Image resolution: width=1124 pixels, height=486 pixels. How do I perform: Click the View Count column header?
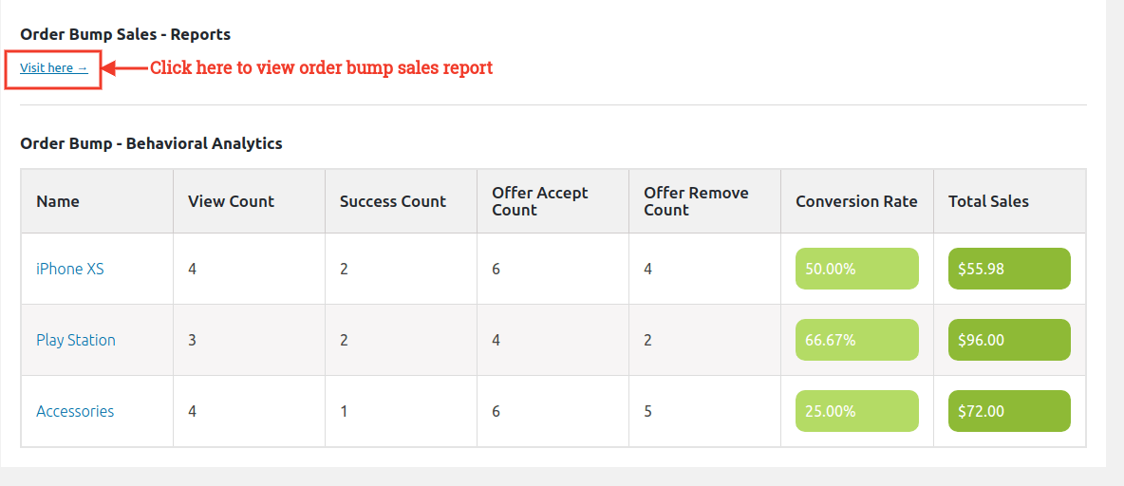[x=231, y=201]
